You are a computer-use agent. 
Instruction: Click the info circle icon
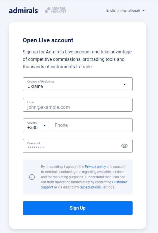tap(32, 177)
